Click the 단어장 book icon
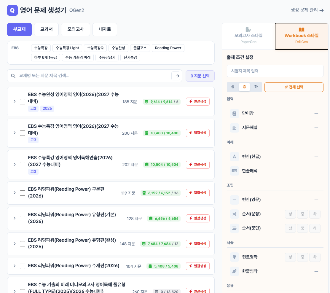 [x=234, y=114]
